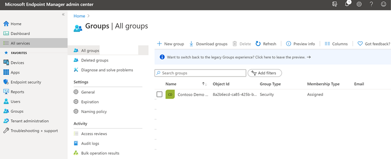Screen dimensions: 391x159
Task: Open the Contoso Demo group
Action: [193, 94]
